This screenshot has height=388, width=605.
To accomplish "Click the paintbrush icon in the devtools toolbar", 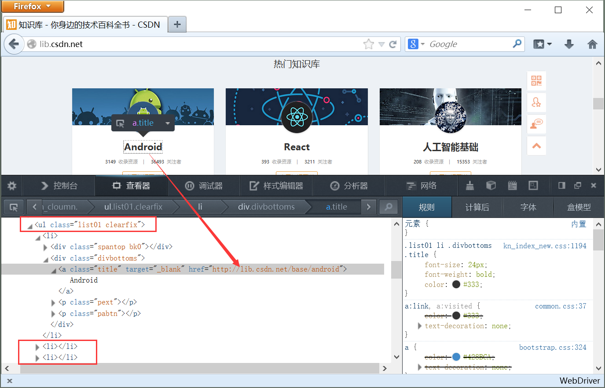I will coord(470,186).
